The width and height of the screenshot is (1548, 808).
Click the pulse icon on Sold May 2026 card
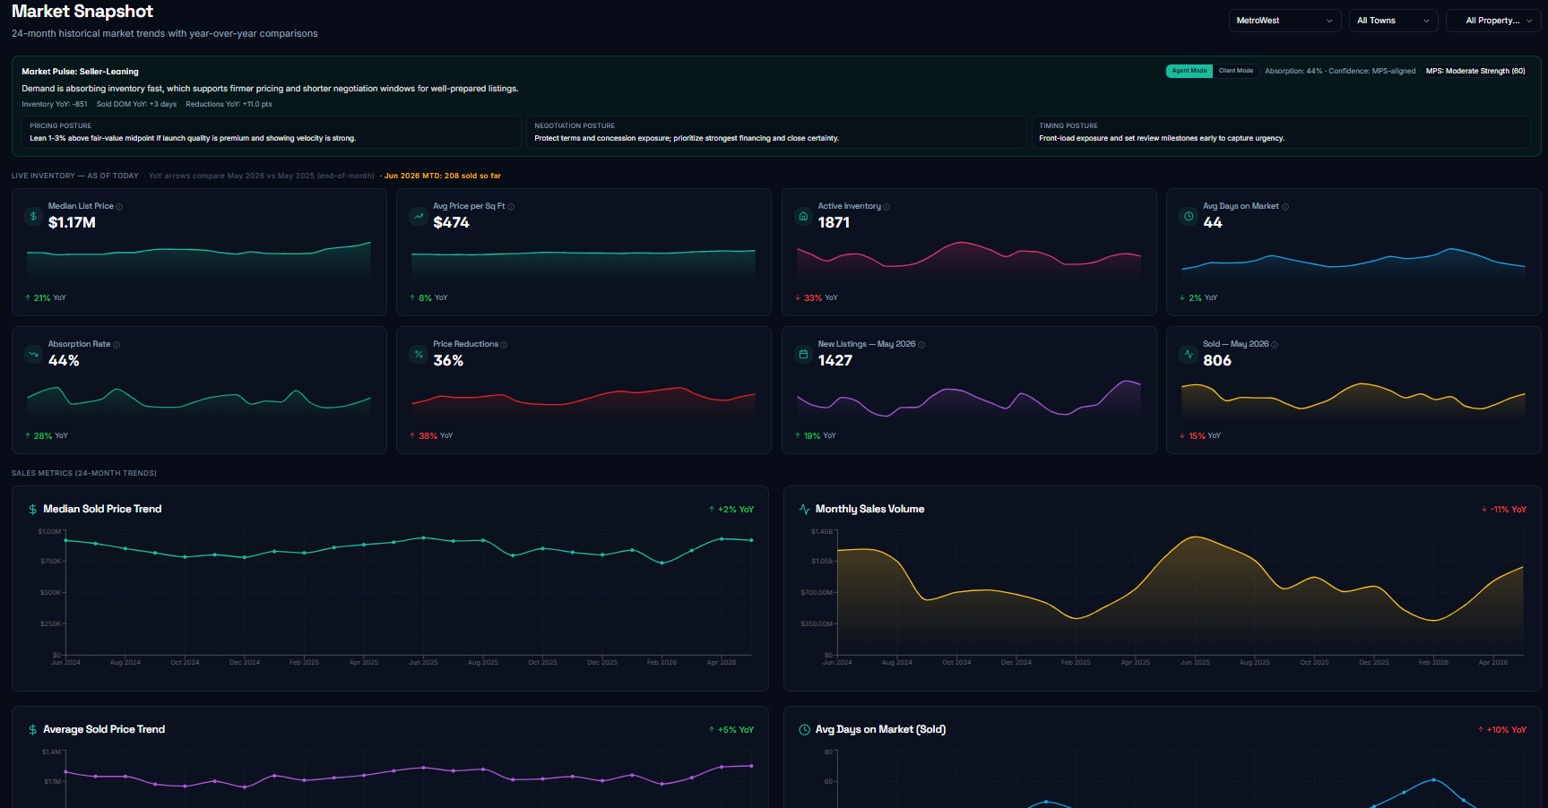pos(1189,354)
